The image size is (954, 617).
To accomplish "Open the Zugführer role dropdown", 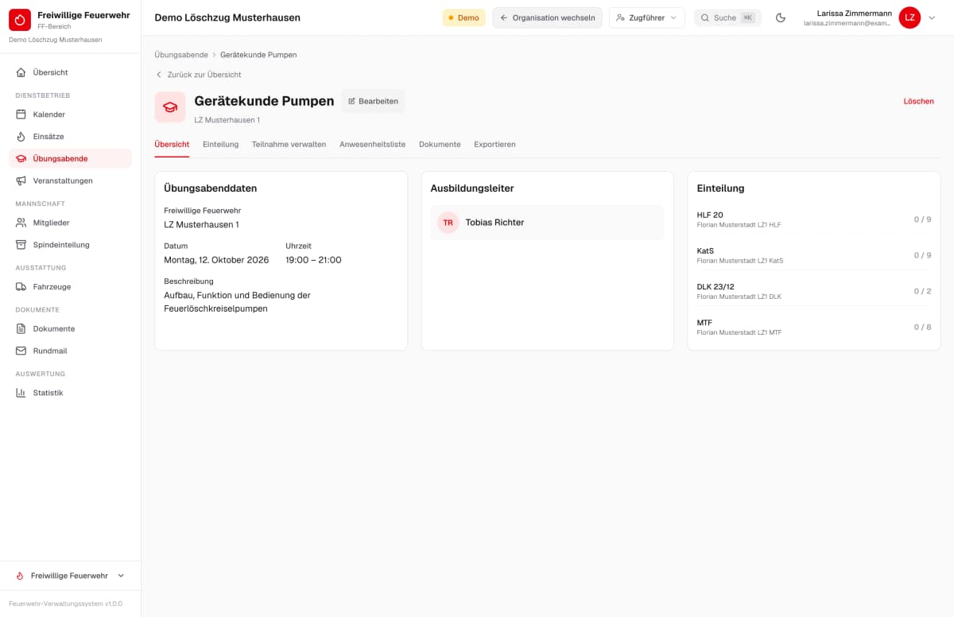I will [647, 17].
